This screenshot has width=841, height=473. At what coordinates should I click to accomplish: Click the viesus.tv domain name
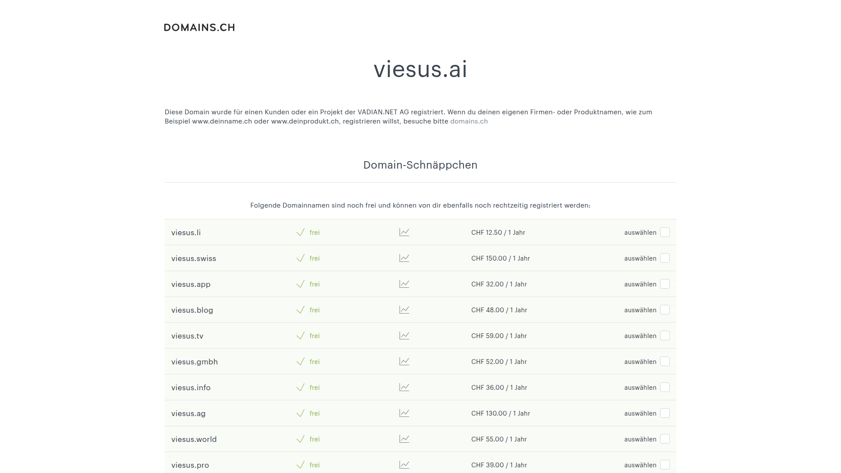(187, 336)
